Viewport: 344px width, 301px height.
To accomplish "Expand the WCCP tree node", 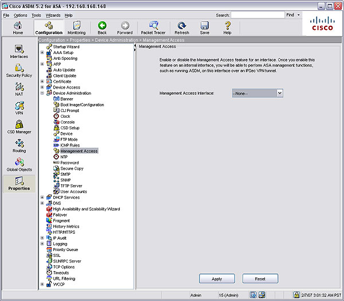I will pos(42,284).
